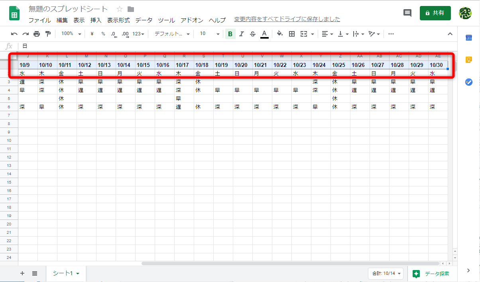480x282 pixels.
Task: Open the text color picker
Action: coord(264,34)
